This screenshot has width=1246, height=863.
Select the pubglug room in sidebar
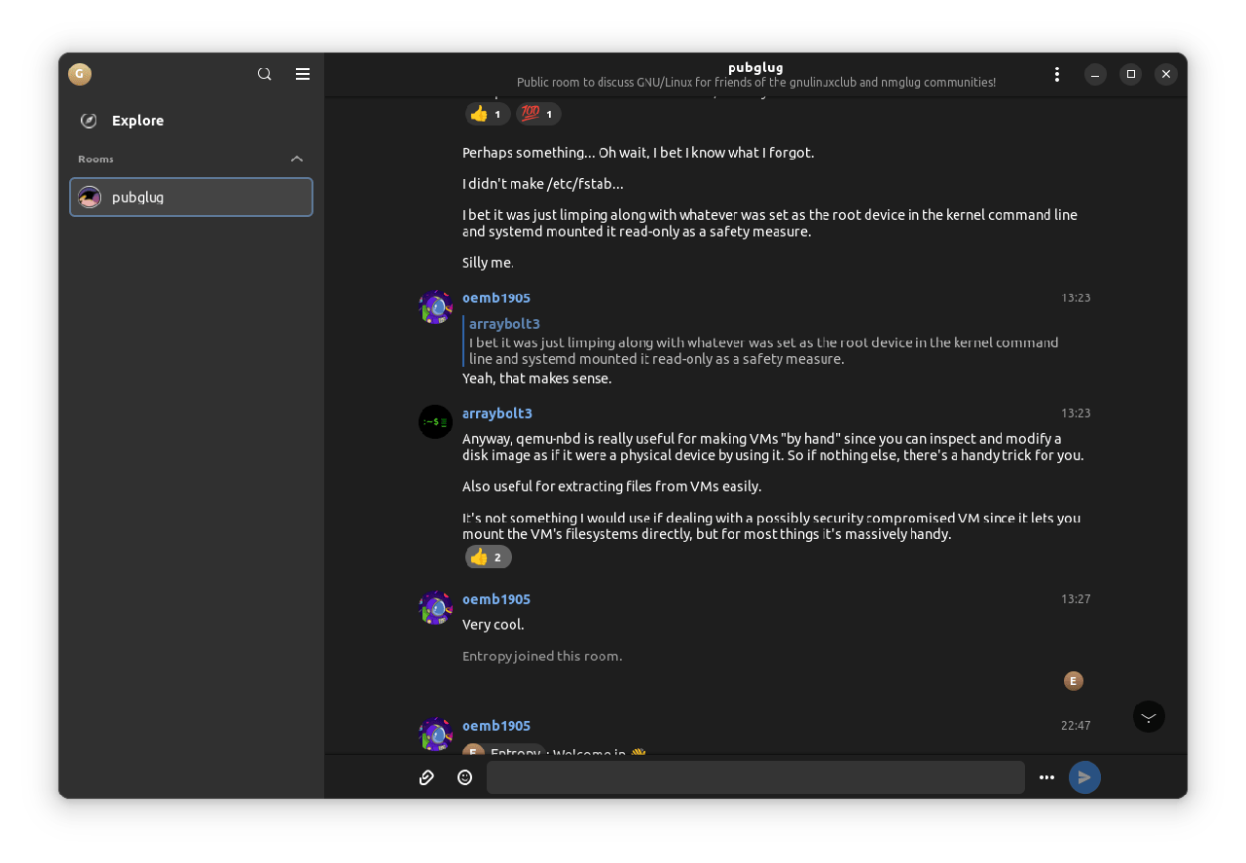tap(191, 197)
